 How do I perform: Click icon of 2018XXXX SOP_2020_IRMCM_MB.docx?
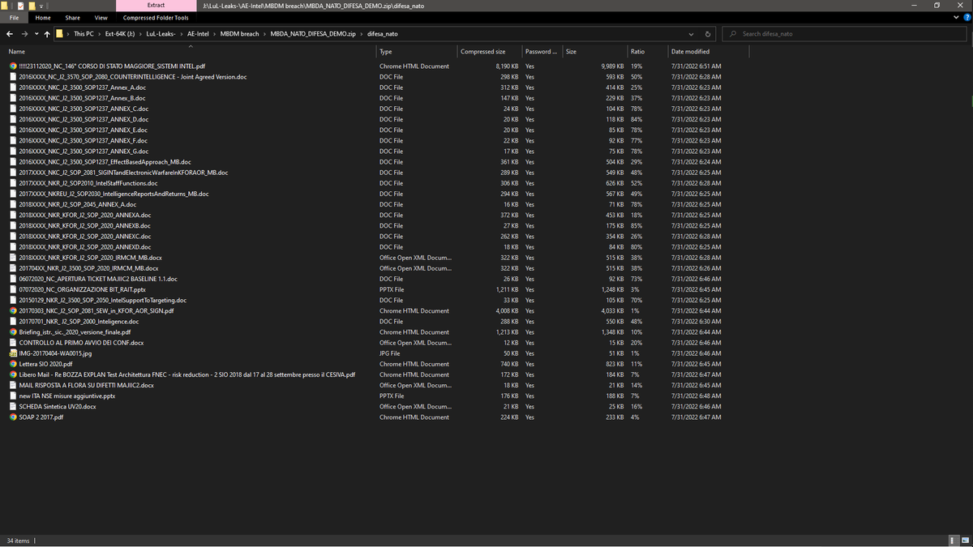(x=13, y=258)
